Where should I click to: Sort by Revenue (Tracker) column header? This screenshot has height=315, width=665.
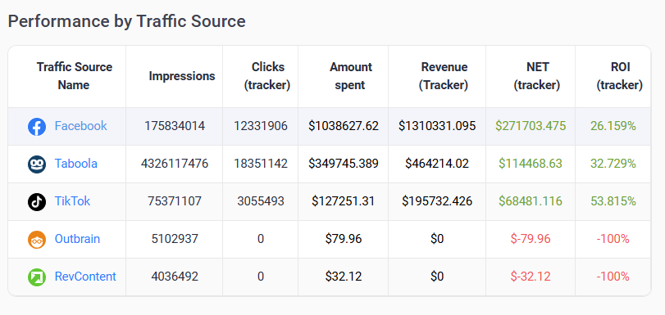444,76
